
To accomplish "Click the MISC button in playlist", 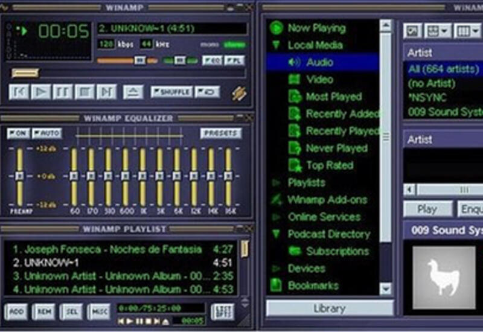I will click(x=99, y=312).
